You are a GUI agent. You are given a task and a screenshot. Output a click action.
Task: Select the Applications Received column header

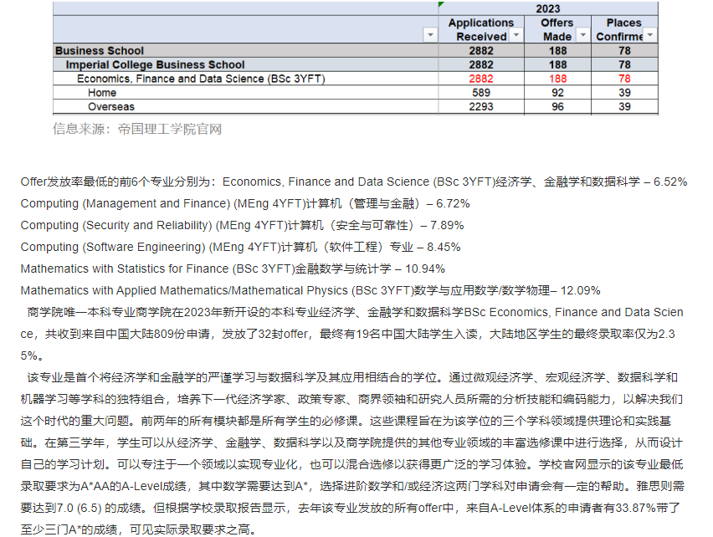[481, 29]
